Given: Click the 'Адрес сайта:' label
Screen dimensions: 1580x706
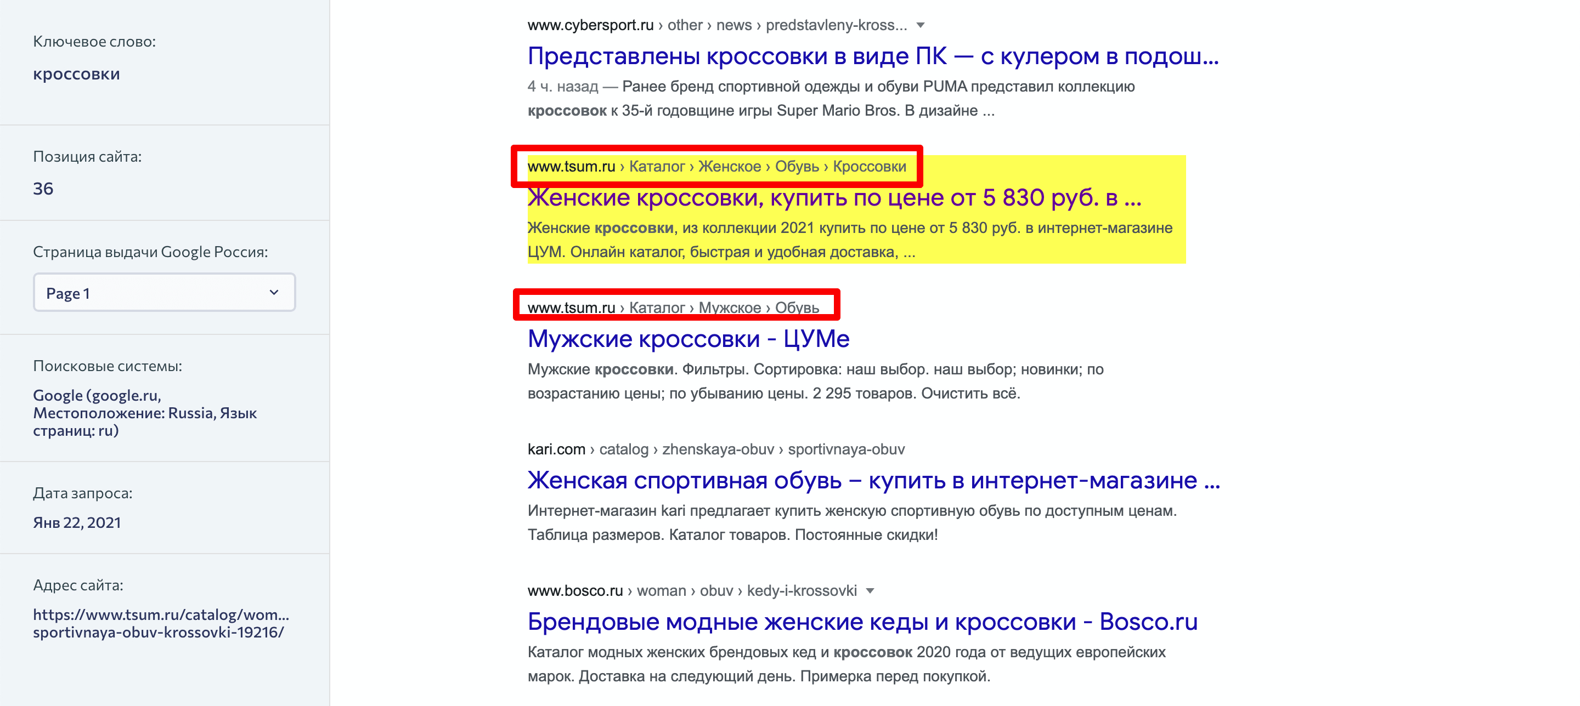Looking at the screenshot, I should pyautogui.click(x=78, y=585).
